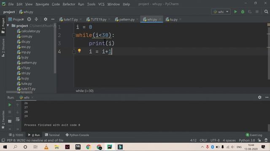Open the Navigate menu
The height and width of the screenshot is (151, 270).
pyautogui.click(x=42, y=4)
